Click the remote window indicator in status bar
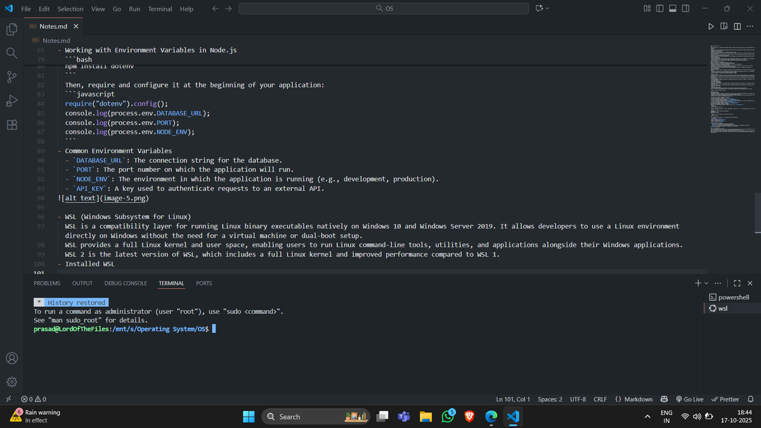The width and height of the screenshot is (761, 428). point(8,399)
